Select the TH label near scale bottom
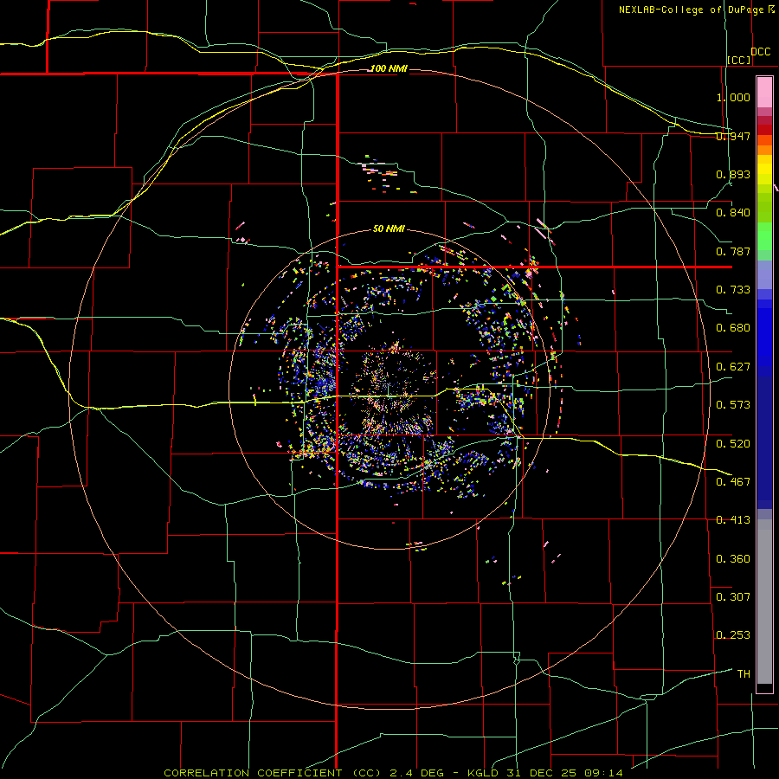779x779 pixels. (744, 674)
